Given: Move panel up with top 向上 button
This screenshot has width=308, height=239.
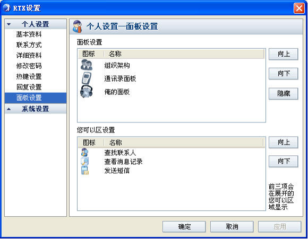Looking at the screenshot, I should (x=283, y=54).
